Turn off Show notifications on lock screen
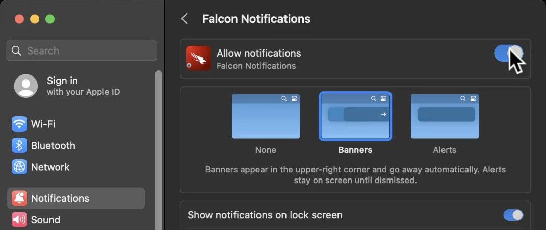The width and height of the screenshot is (546, 230). click(x=513, y=215)
